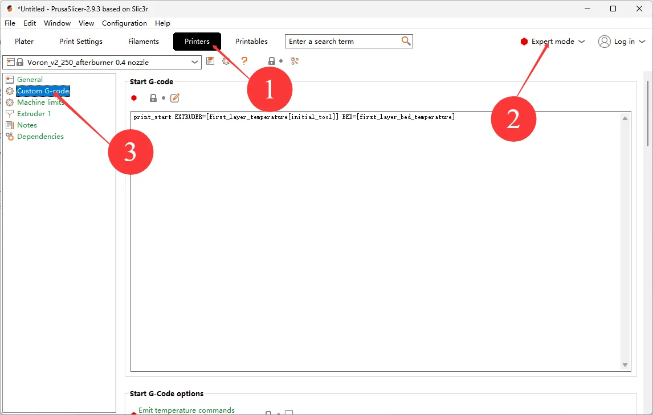The width and height of the screenshot is (653, 415).
Task: Click the lock icon above Start G-code box
Action: pos(153,98)
